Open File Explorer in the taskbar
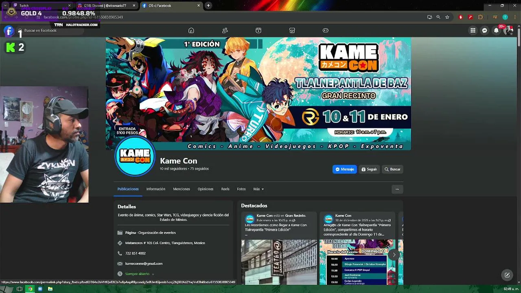The image size is (521, 293). click(x=50, y=289)
